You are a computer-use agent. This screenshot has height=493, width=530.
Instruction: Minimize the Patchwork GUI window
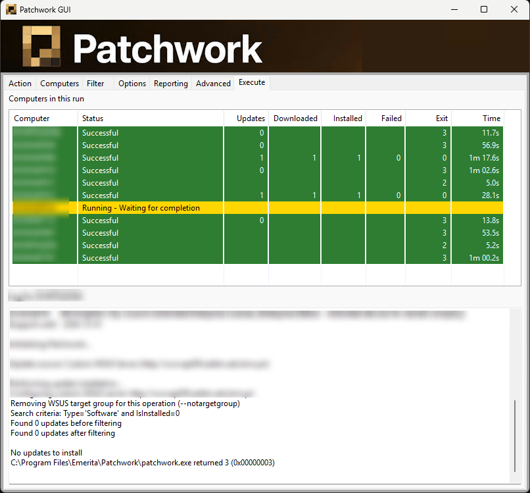click(454, 9)
